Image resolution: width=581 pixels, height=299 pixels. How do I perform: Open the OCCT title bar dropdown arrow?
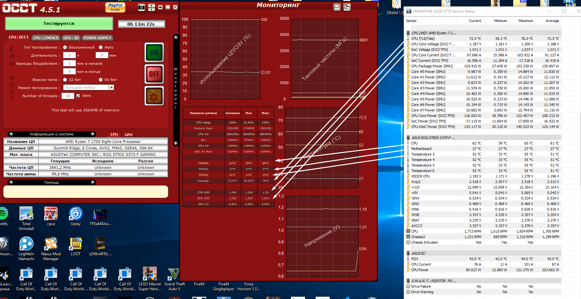pos(160,7)
